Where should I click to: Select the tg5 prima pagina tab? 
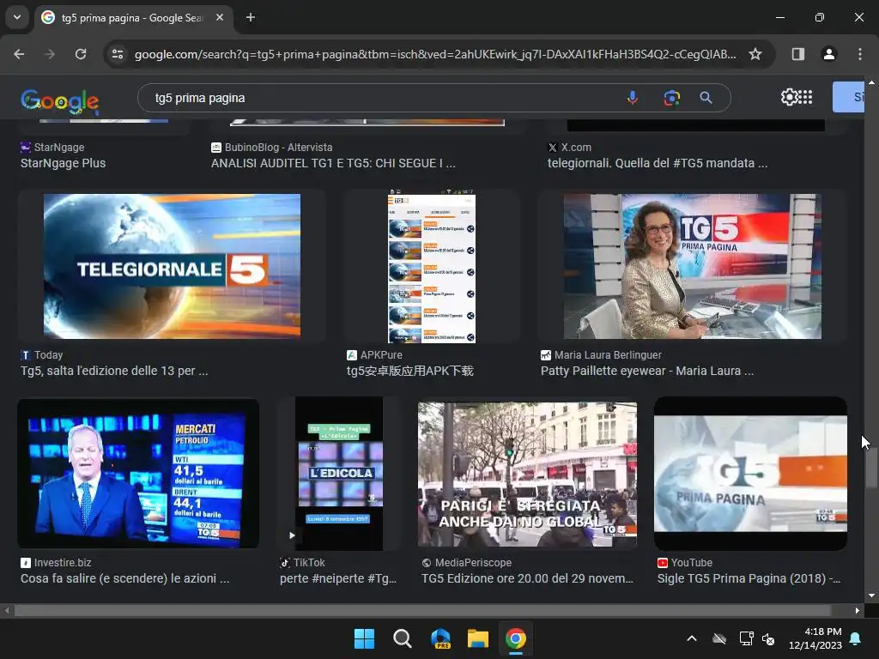tap(131, 18)
